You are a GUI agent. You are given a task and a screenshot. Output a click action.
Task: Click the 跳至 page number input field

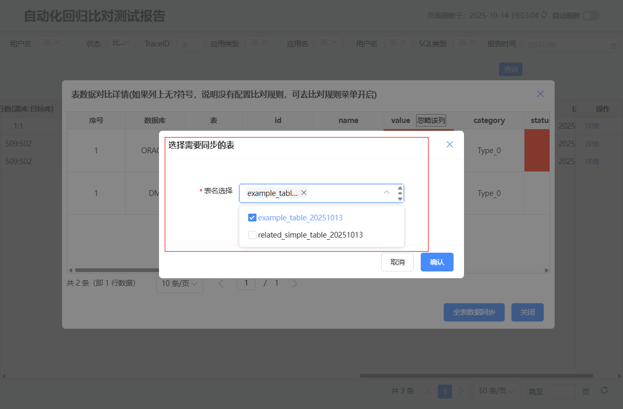coord(561,391)
